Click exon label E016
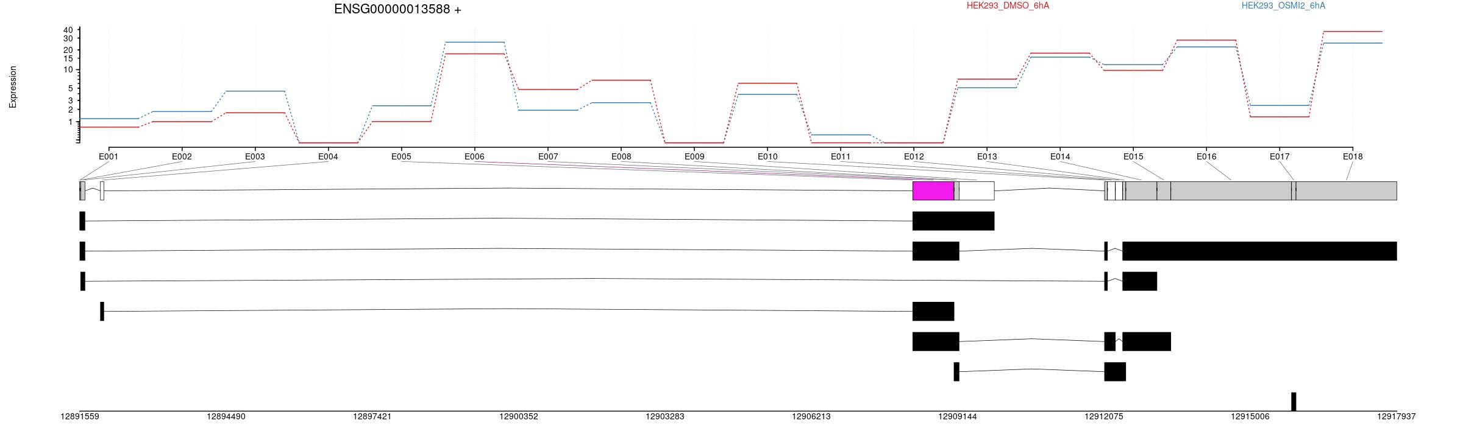Viewport: 1463px width, 426px height. click(x=1206, y=156)
